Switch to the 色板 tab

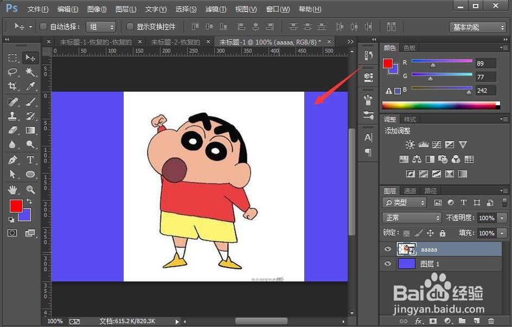coord(409,48)
